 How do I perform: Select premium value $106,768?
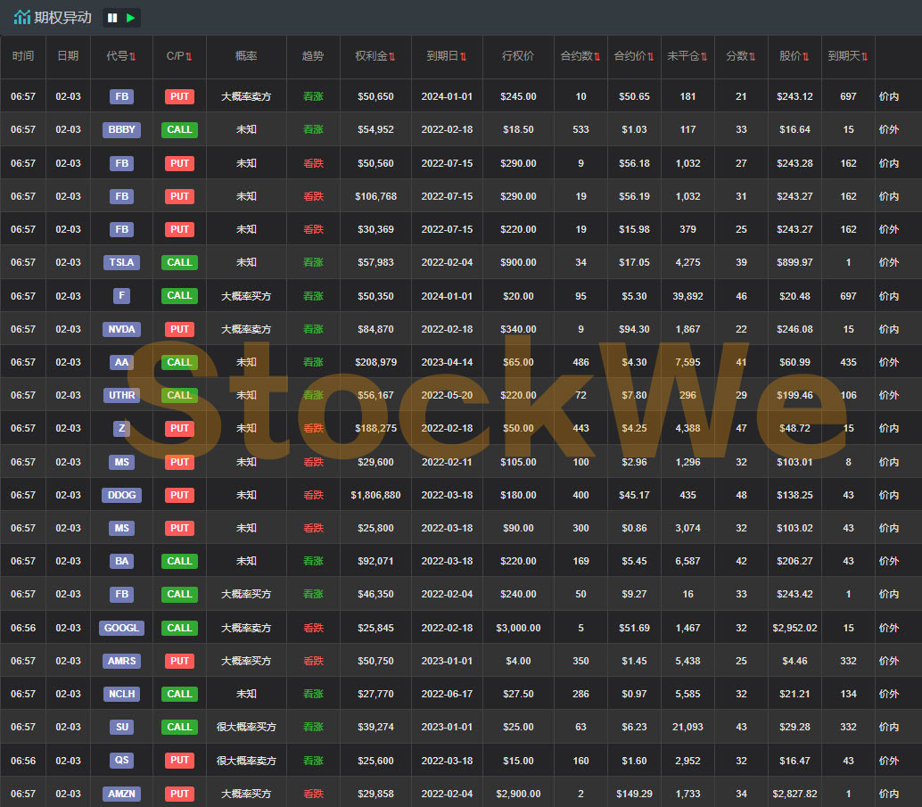(x=375, y=196)
